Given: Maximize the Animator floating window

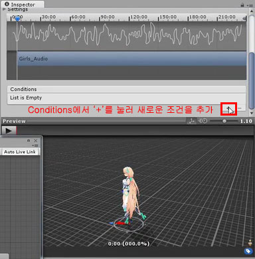Looking at the screenshot, I should (29, 141).
